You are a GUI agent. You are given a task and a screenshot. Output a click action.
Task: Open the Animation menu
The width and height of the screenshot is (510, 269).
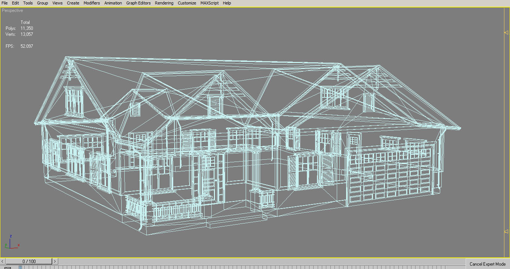(113, 3)
